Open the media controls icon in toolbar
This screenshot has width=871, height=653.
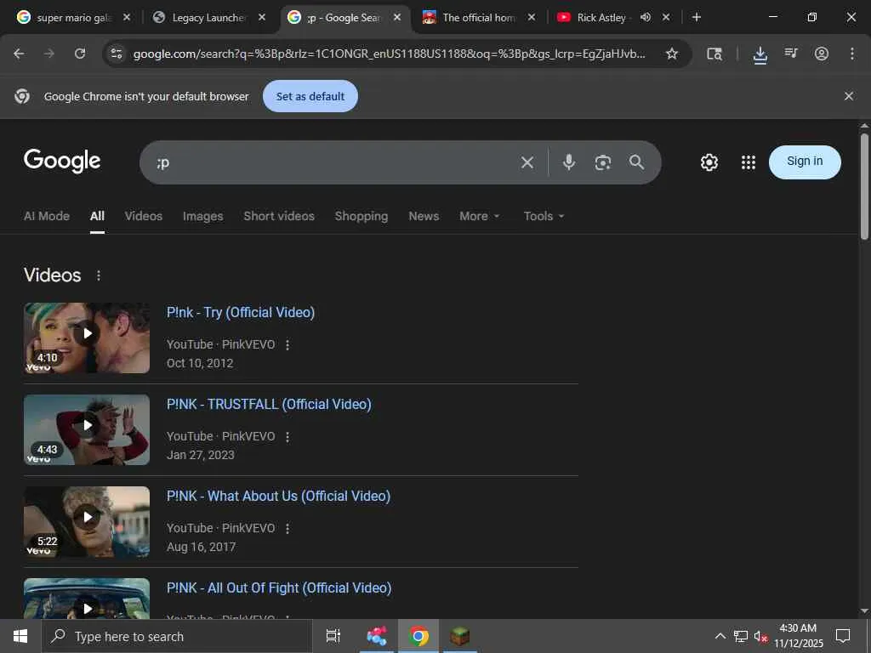(791, 54)
